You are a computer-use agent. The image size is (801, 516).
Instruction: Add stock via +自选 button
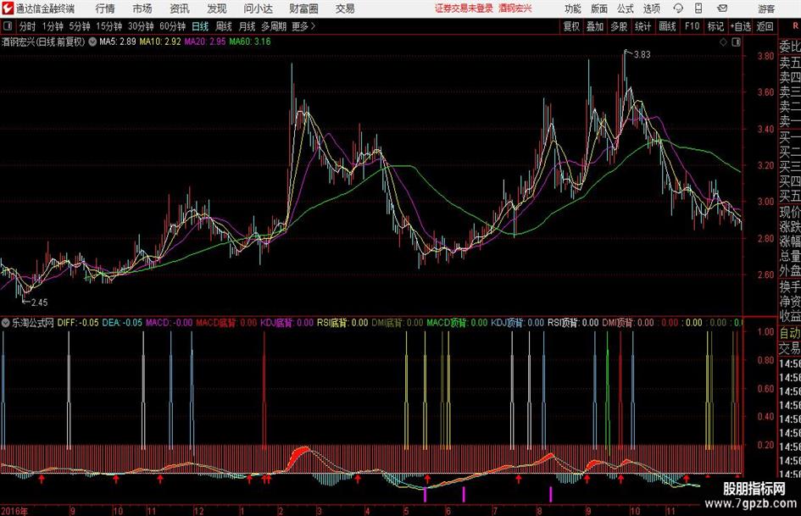tap(741, 26)
